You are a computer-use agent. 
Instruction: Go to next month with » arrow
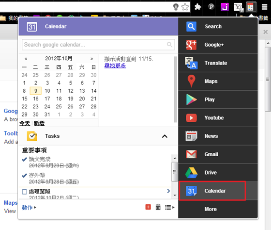click(x=92, y=59)
